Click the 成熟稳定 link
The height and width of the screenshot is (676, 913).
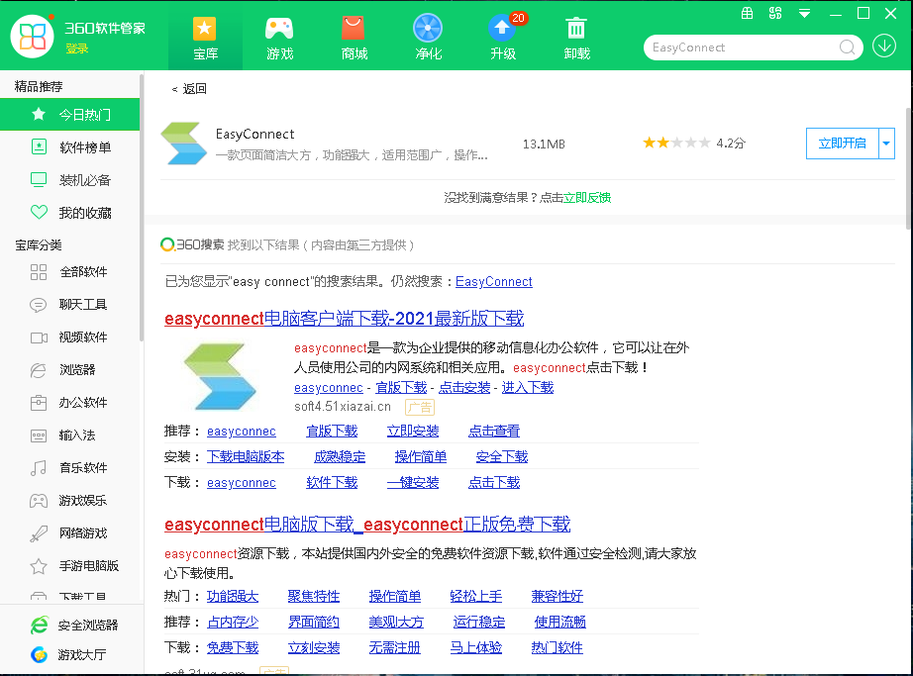(x=340, y=456)
